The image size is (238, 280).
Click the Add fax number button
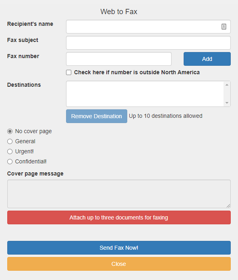pyautogui.click(x=207, y=59)
